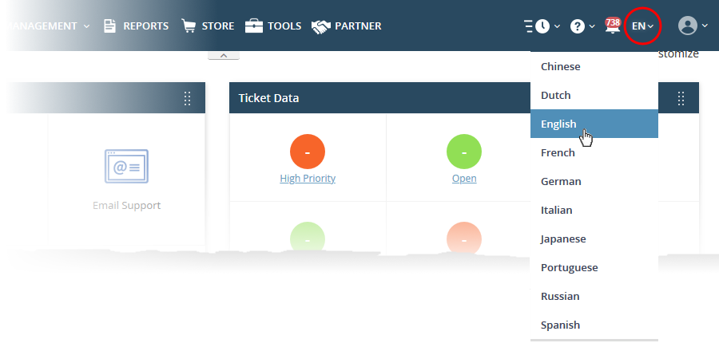Select Dutch from language list

click(594, 95)
